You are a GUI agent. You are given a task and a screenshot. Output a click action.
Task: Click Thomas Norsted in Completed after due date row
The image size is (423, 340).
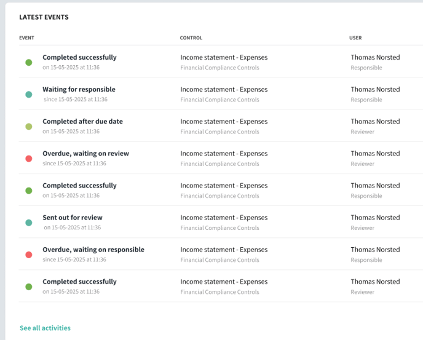click(375, 122)
